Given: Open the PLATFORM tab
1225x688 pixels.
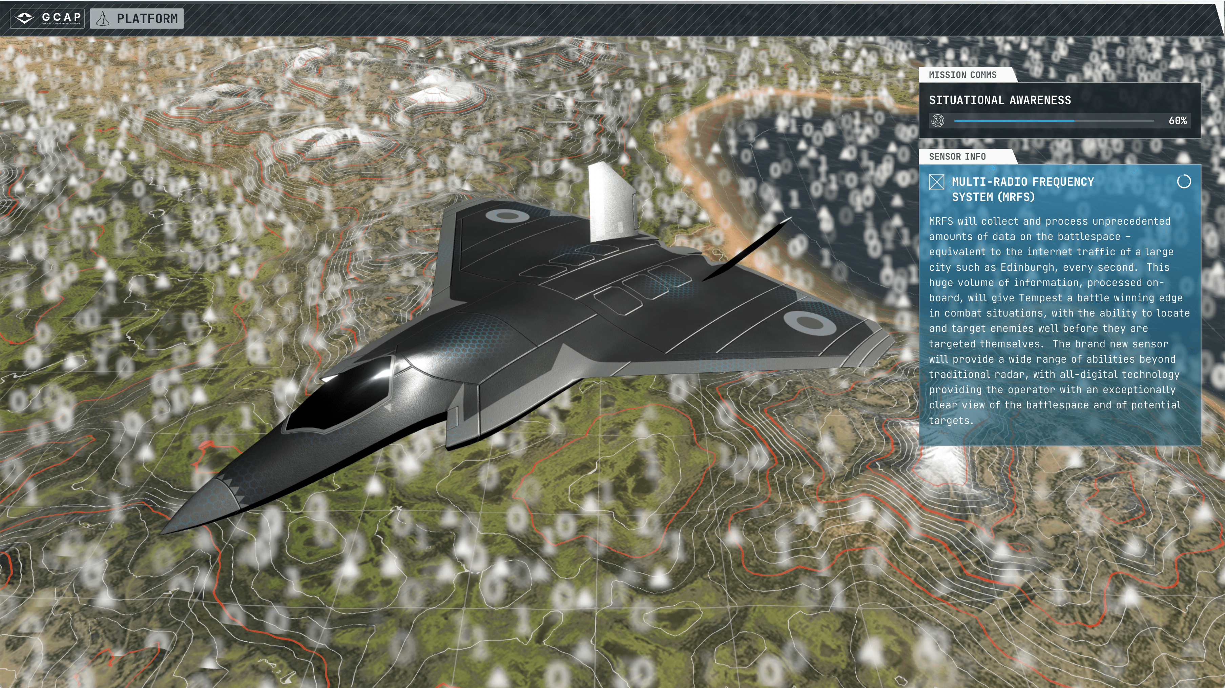Looking at the screenshot, I should [137, 19].
